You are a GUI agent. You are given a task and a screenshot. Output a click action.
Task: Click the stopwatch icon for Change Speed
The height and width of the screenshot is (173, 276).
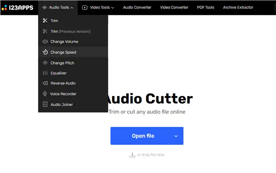point(45,52)
